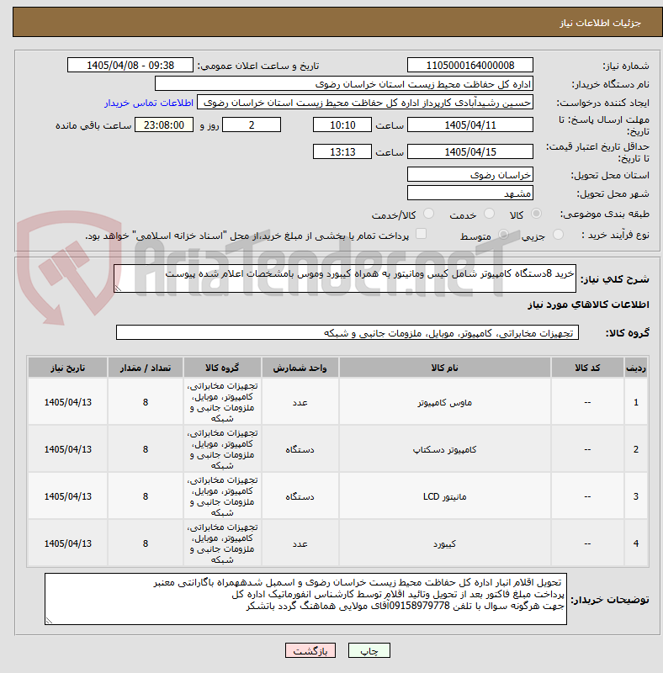Click the remaining time field 23:08:00
Screen dimensions: 663x673
(x=164, y=125)
